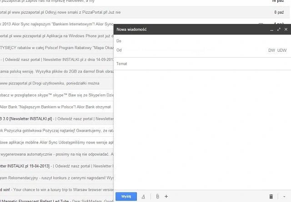Open email 'Pożyczka gotówkowa Pożyczaj najtaniej'
This screenshot has height=202, width=291.
[56, 131]
